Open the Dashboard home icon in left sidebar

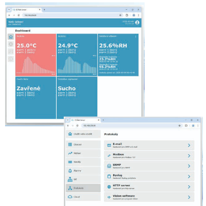coord(11,37)
